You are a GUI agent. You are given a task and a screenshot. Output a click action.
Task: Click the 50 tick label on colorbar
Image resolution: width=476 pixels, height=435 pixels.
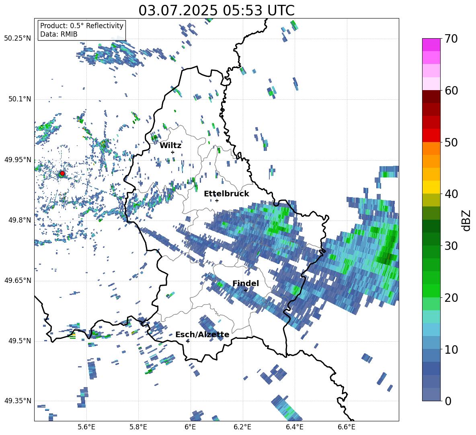point(451,142)
